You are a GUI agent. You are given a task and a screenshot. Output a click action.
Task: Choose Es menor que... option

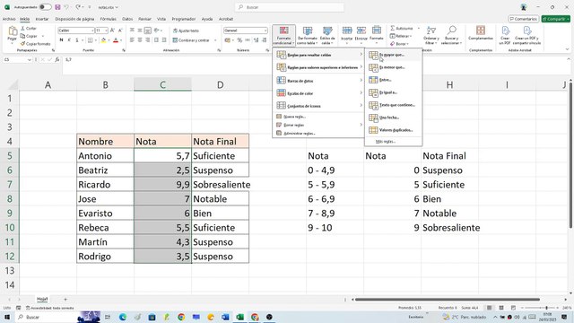click(394, 67)
